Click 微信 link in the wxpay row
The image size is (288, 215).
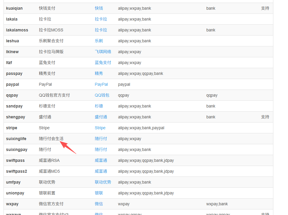pyautogui.click(x=99, y=204)
